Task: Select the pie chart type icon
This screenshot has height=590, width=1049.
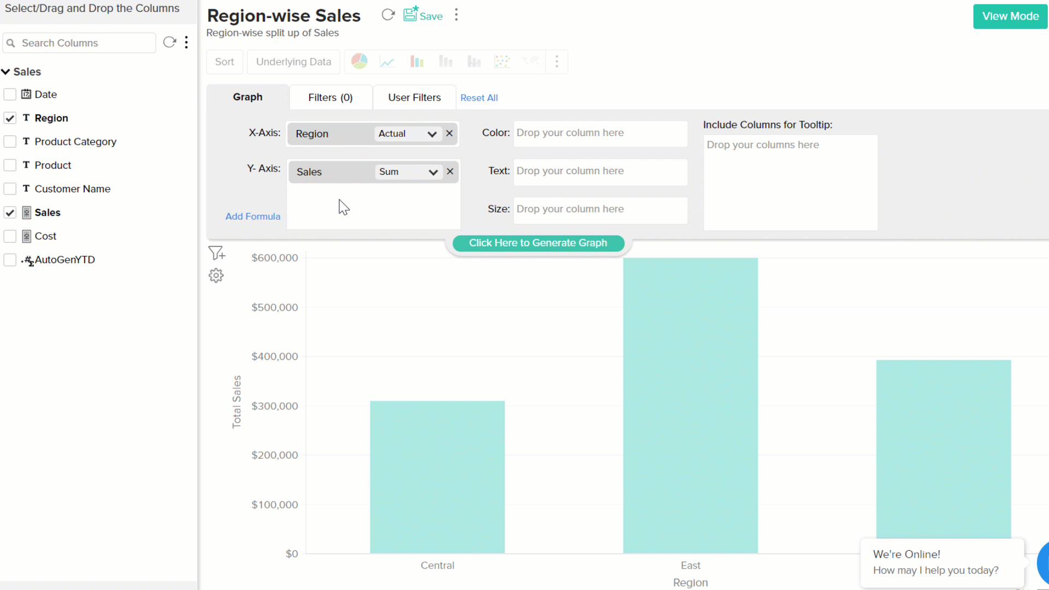Action: tap(359, 61)
